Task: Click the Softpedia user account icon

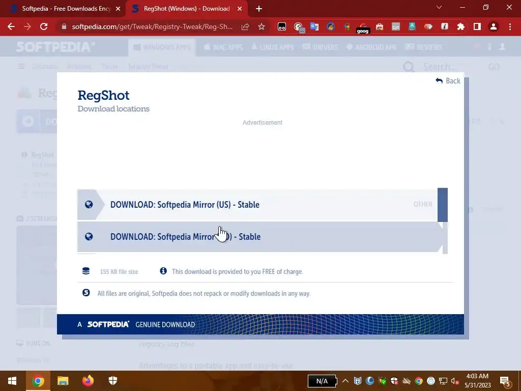Action: [x=502, y=47]
